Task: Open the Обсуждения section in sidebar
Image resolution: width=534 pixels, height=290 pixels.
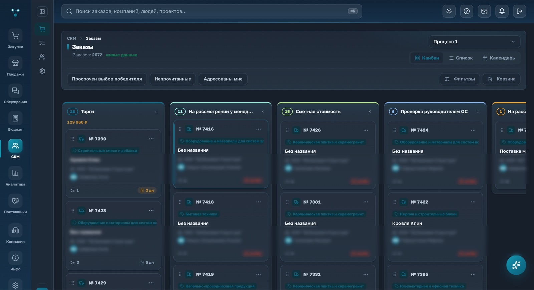Action: (x=15, y=94)
